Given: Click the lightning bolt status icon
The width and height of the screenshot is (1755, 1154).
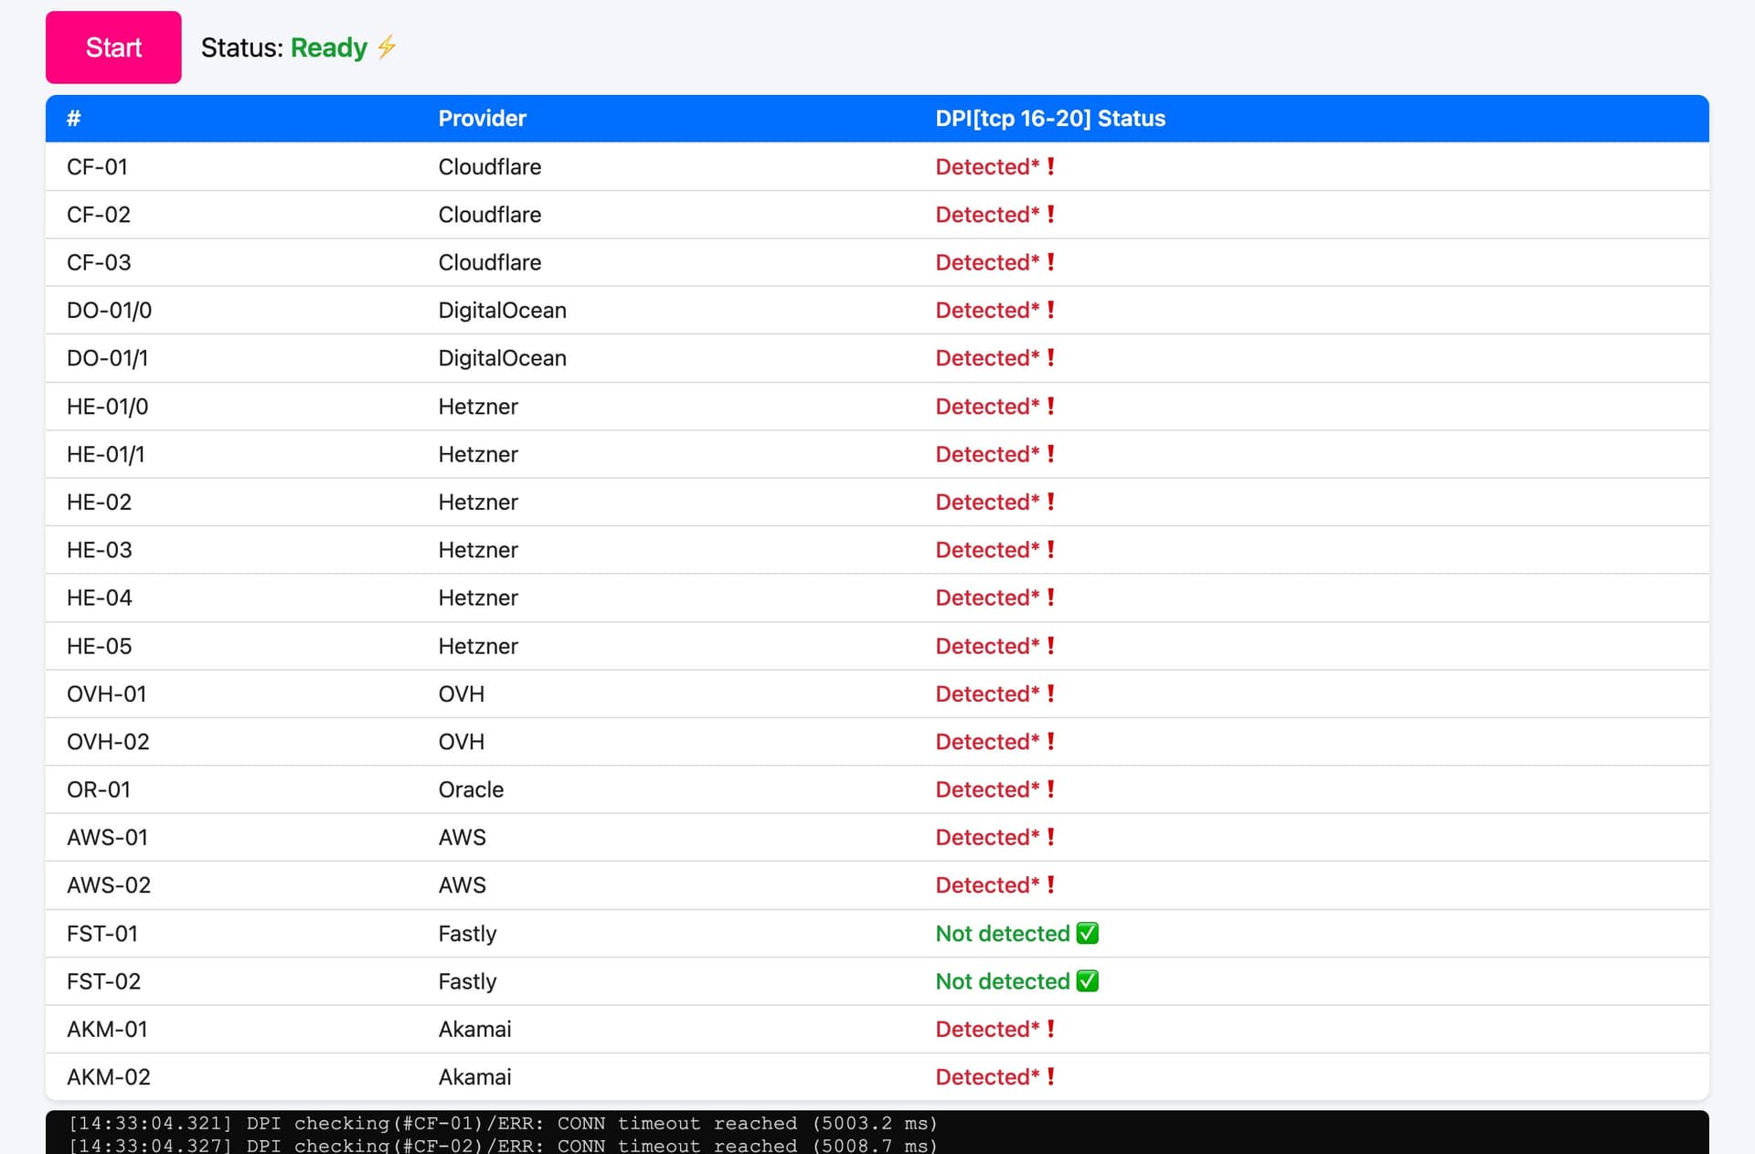Looking at the screenshot, I should point(387,47).
